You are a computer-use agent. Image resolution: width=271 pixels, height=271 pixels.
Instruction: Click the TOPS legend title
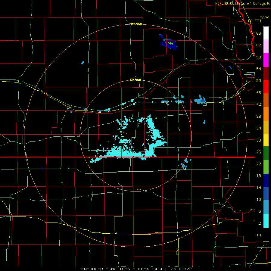coord(265,18)
